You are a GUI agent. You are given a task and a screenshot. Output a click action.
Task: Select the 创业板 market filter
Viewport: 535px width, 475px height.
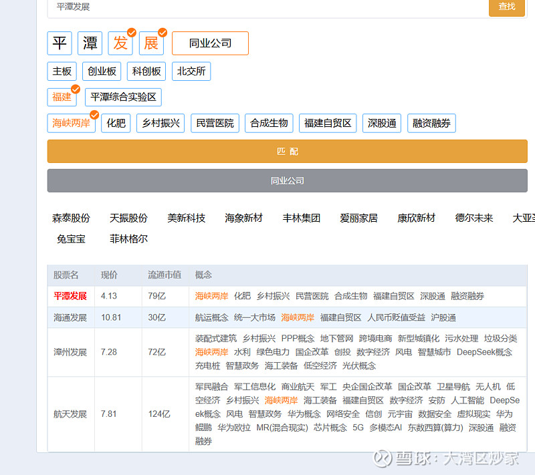[102, 71]
